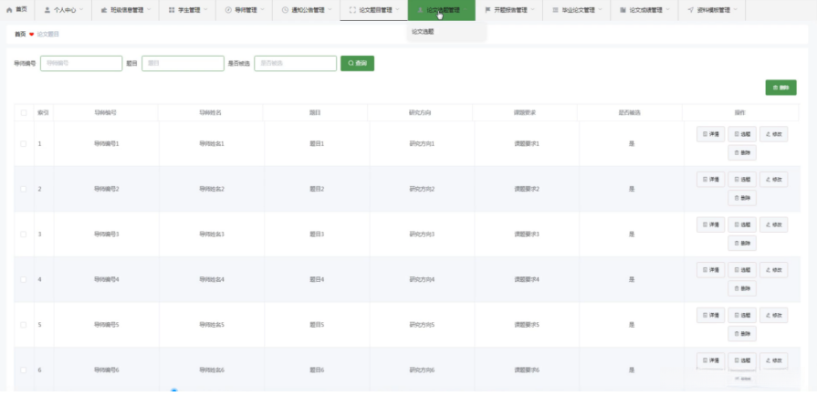Image resolution: width=817 pixels, height=396 pixels.
Task: Click the paper-plane icon in 资料模板管理
Action: (x=690, y=10)
